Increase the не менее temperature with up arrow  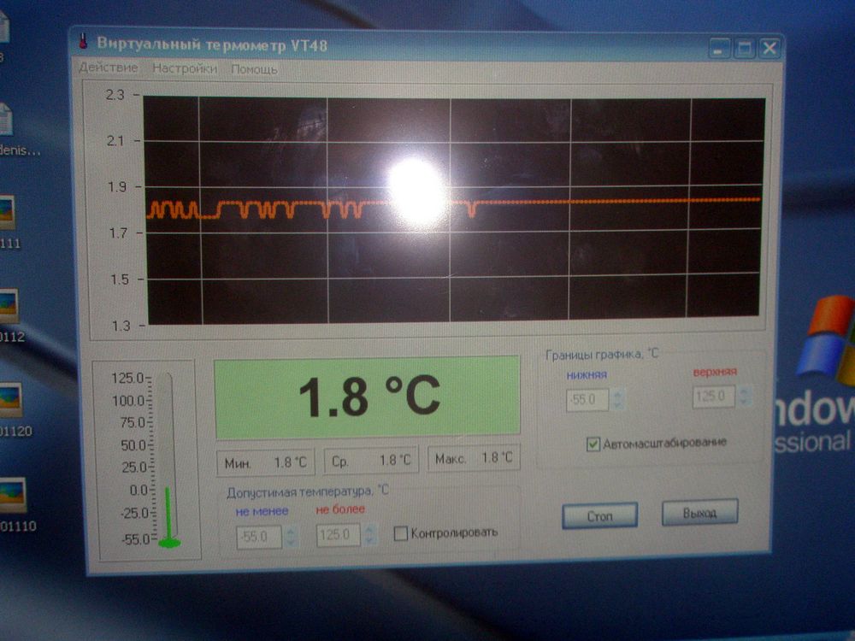pos(292,532)
